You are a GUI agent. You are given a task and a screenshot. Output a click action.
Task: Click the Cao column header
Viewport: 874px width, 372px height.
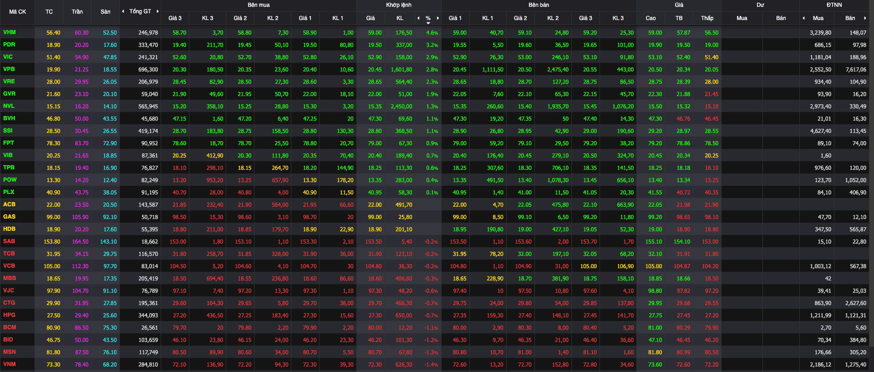tap(651, 18)
